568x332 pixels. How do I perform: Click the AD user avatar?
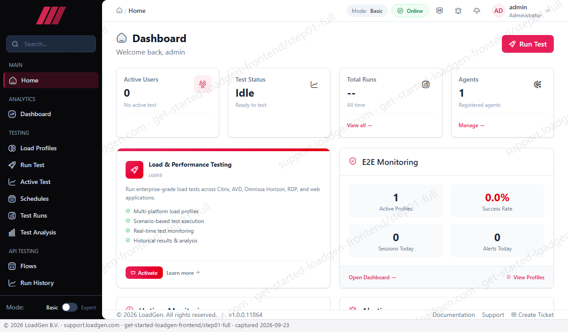pyautogui.click(x=499, y=11)
